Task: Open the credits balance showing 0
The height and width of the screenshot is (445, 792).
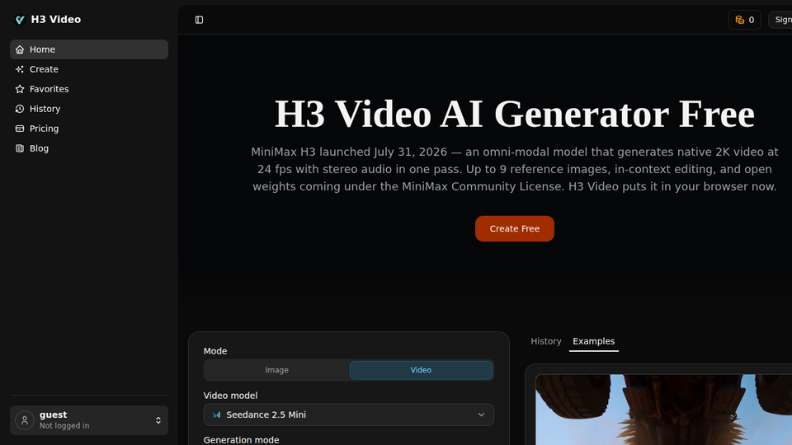Action: (x=744, y=20)
